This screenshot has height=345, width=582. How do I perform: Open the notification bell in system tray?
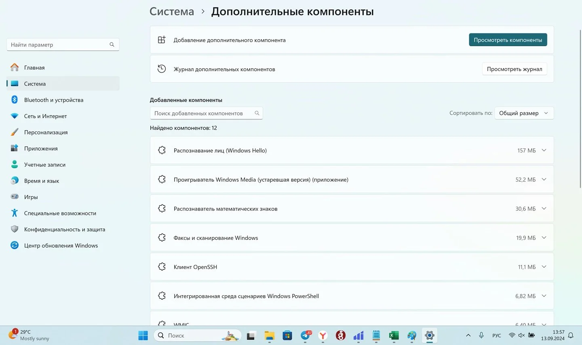pos(571,335)
